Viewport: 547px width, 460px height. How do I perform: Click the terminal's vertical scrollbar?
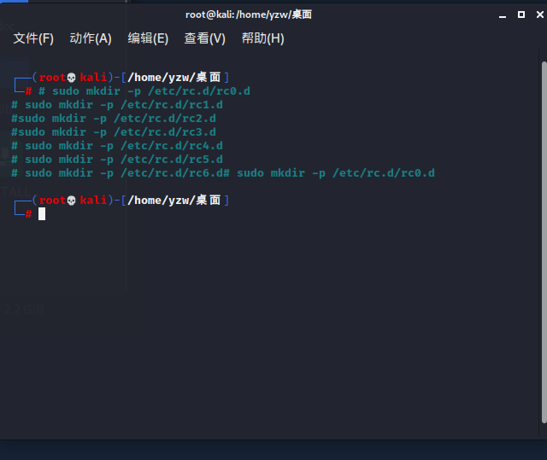[x=543, y=239]
